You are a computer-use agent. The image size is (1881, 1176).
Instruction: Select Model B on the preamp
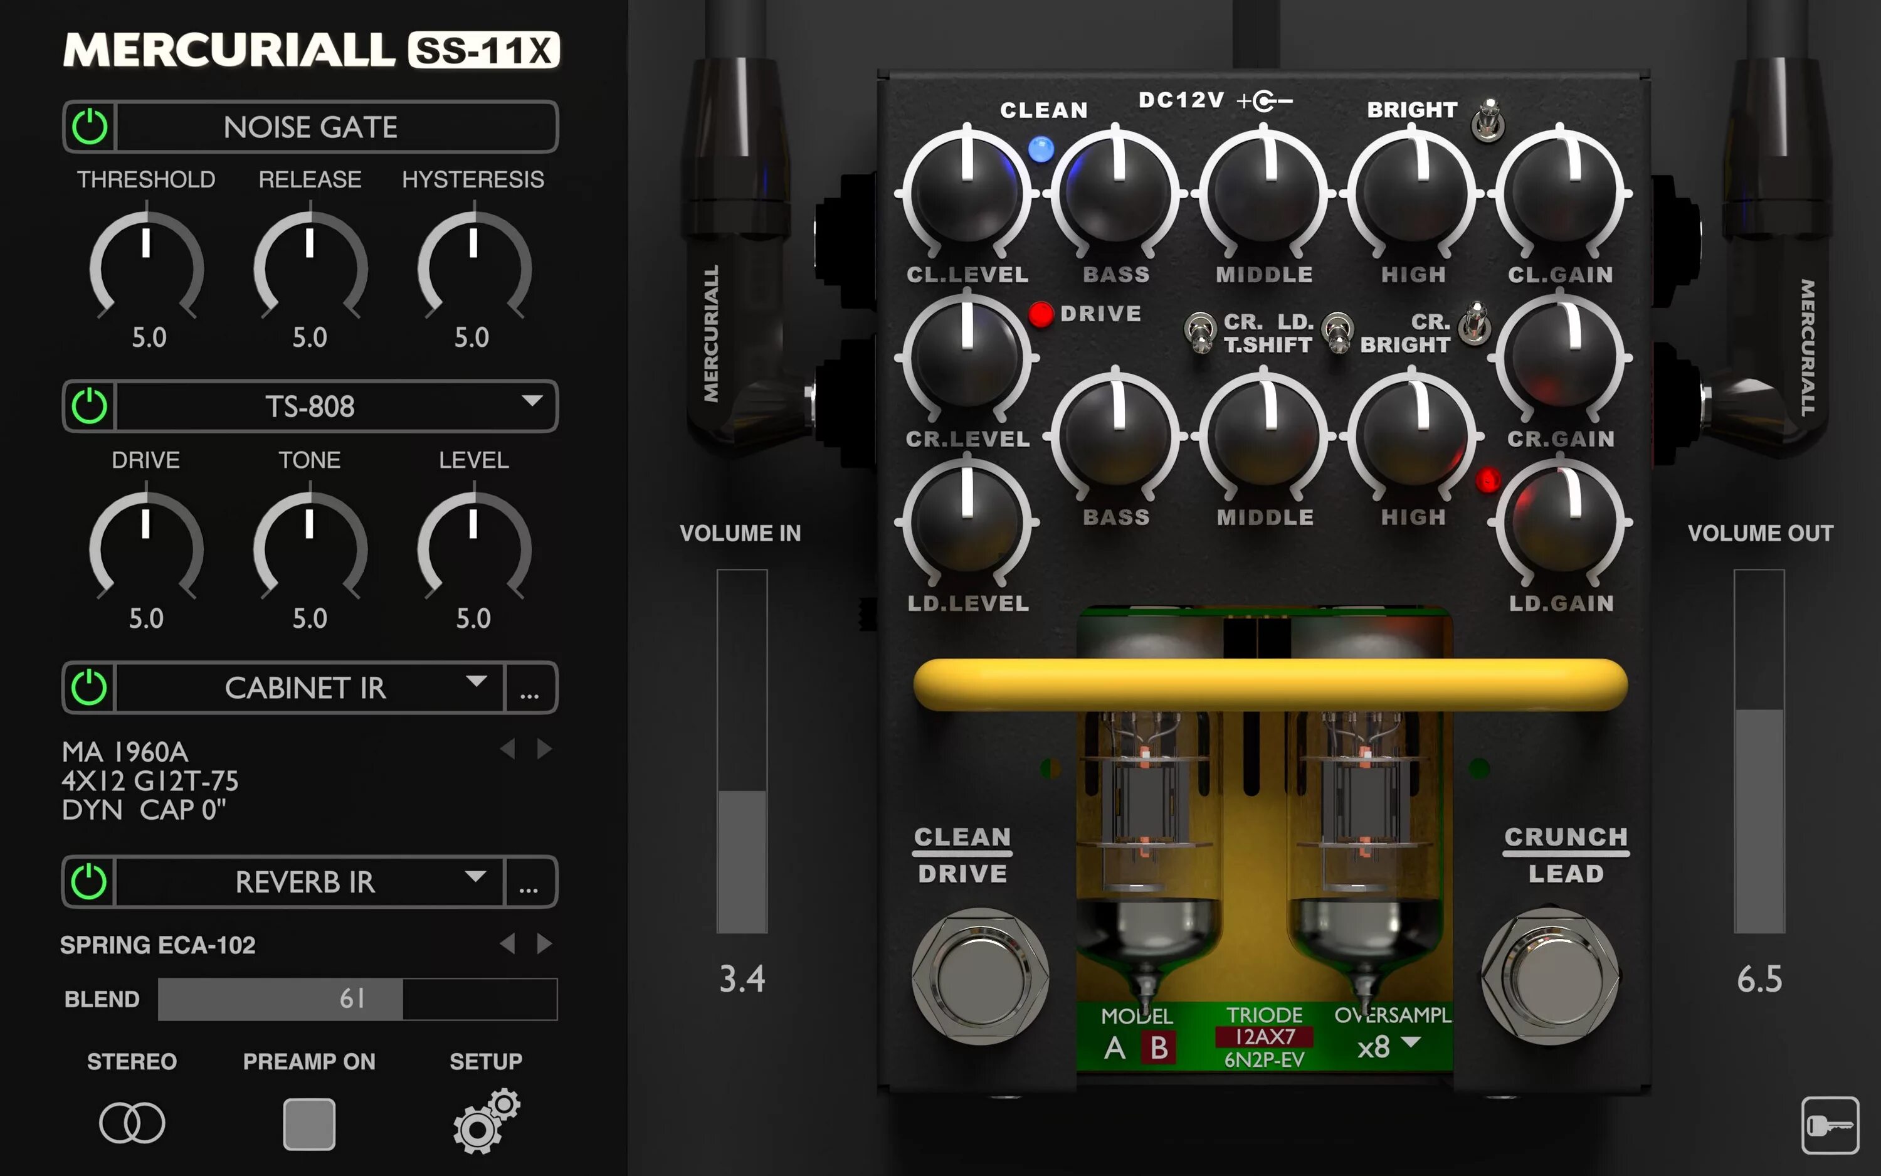click(1158, 1047)
